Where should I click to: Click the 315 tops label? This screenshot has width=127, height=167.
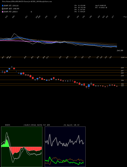pyautogui.click(x=7, y=17)
